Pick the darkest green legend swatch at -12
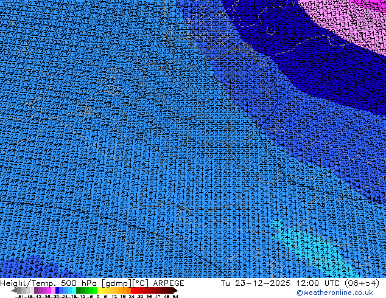The width and height of the screenshot is (386, 298). (x=79, y=291)
